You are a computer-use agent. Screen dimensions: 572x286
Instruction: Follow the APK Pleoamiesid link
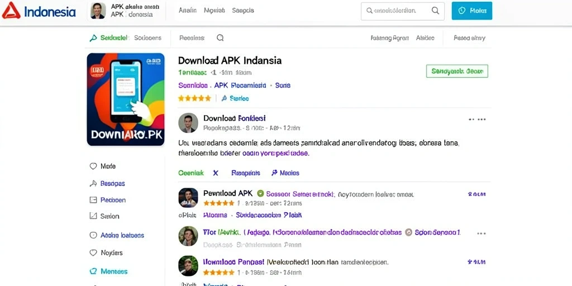click(240, 85)
